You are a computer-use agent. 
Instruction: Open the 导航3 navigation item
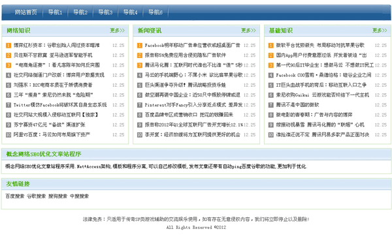point(105,12)
